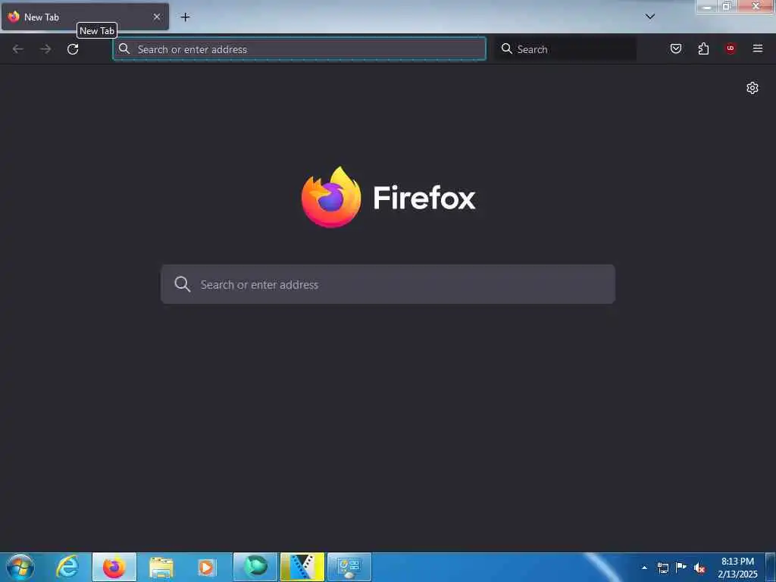Click the muted volume tray icon
This screenshot has width=776, height=582.
pos(699,568)
